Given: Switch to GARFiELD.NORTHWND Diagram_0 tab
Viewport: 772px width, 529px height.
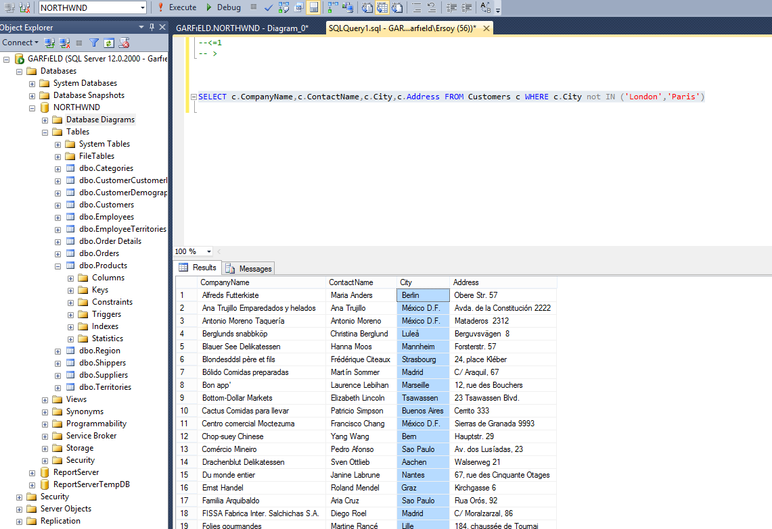Looking at the screenshot, I should [242, 28].
